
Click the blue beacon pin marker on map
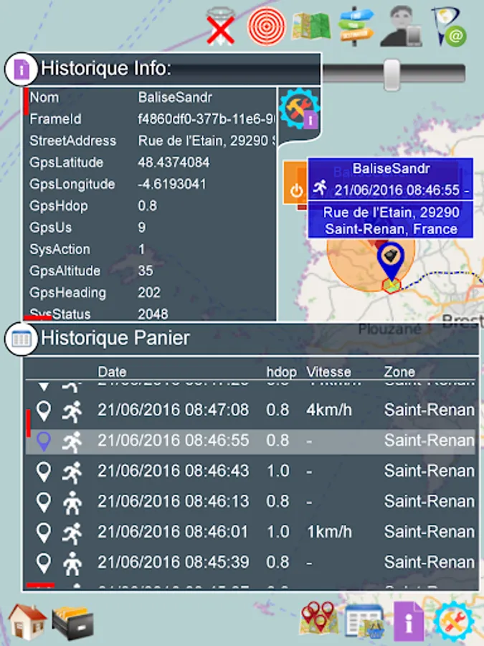coord(390,261)
